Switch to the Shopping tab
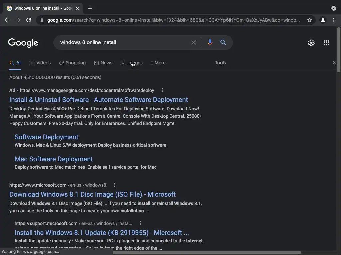This screenshot has width=341, height=255. tap(72, 63)
